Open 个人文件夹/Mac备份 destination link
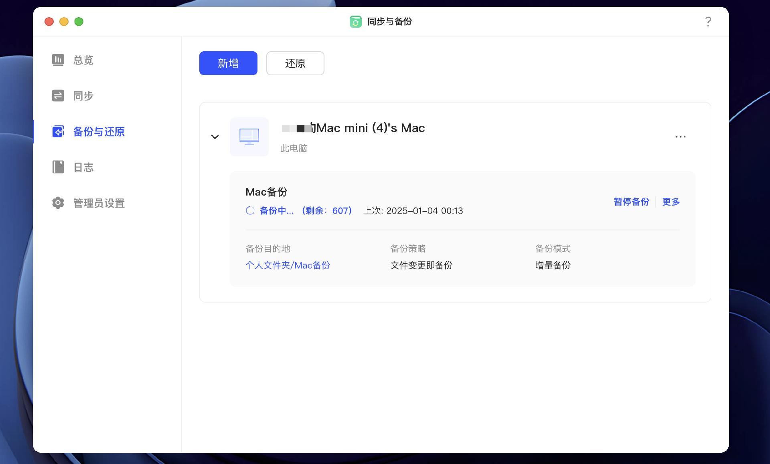This screenshot has width=770, height=464. (x=288, y=265)
